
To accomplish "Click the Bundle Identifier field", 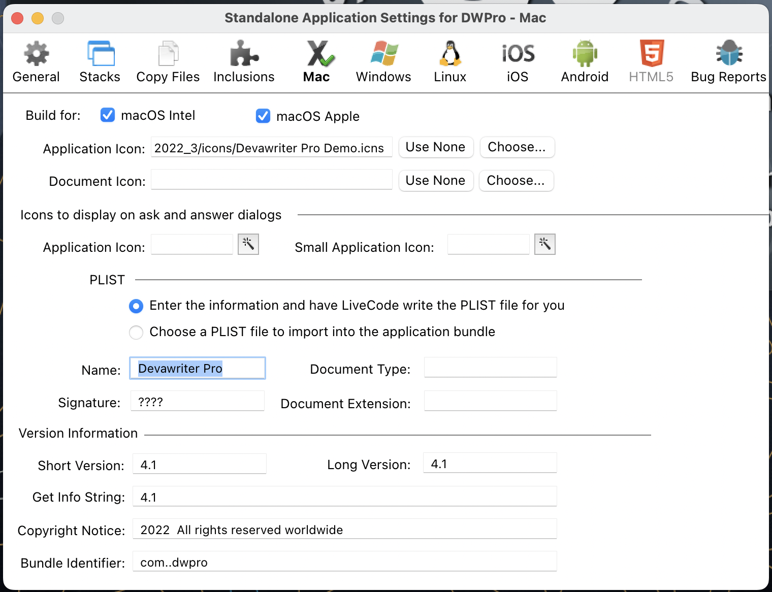I will (345, 562).
